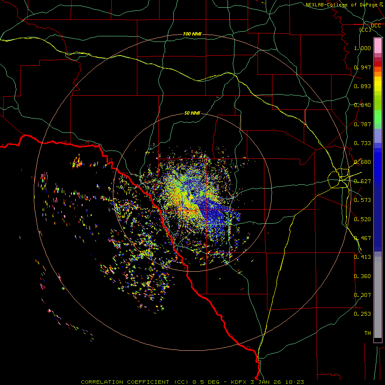
Task: Pick the pink swatch beside 1.000
Action: tap(378, 46)
